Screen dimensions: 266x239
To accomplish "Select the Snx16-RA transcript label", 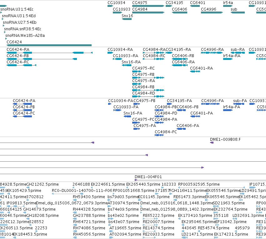I will click(x=131, y=62).
